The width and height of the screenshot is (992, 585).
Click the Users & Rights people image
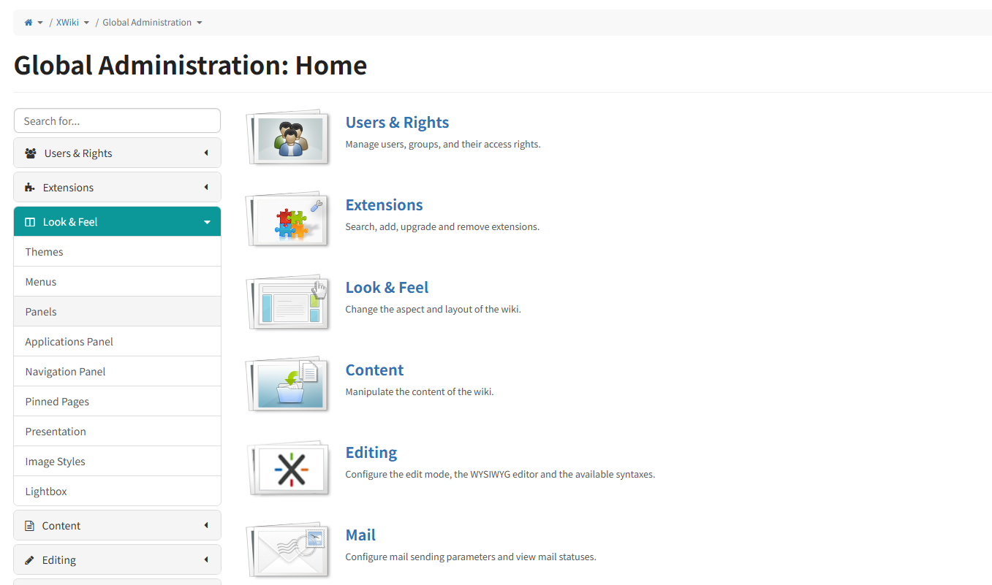[289, 137]
